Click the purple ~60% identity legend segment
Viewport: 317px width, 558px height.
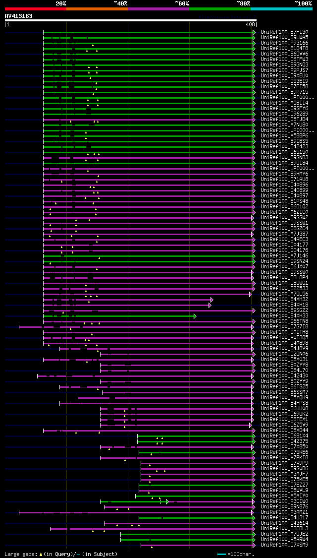point(158,8)
